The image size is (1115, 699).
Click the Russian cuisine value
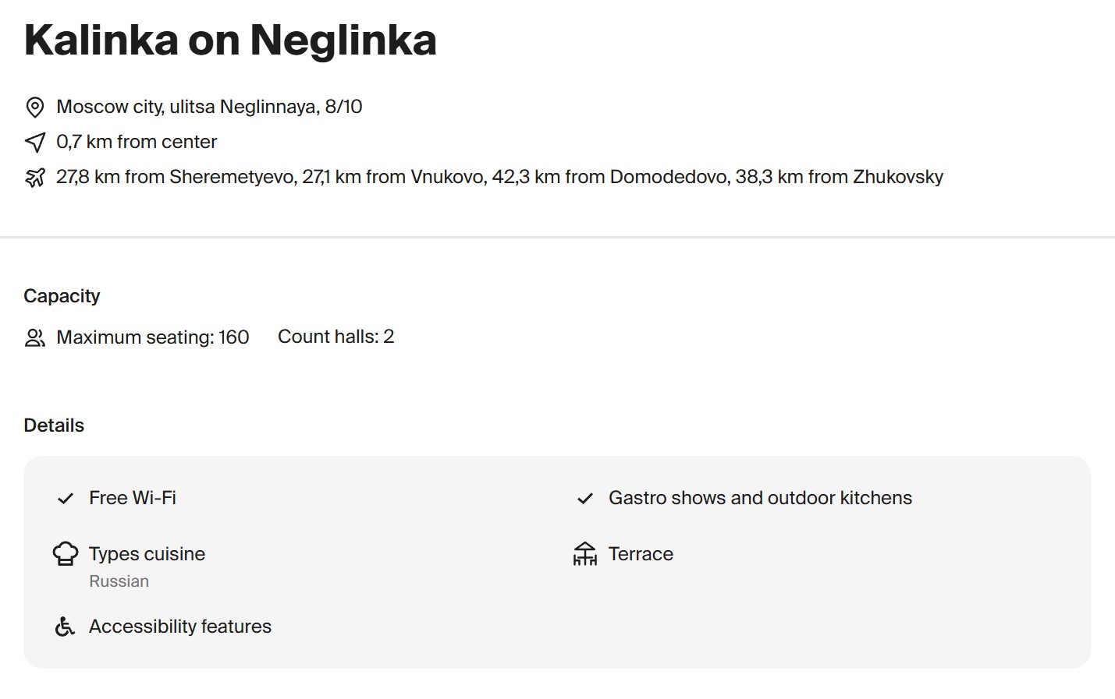point(119,581)
